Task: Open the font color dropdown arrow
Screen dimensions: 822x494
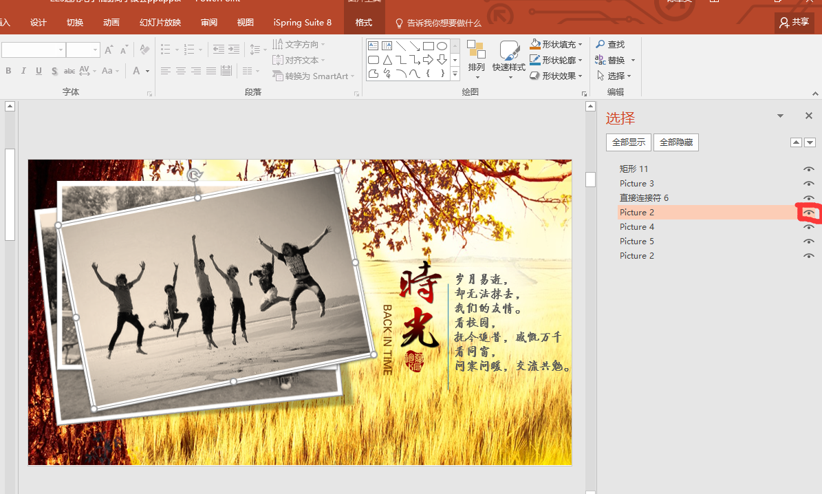Action: coord(147,71)
